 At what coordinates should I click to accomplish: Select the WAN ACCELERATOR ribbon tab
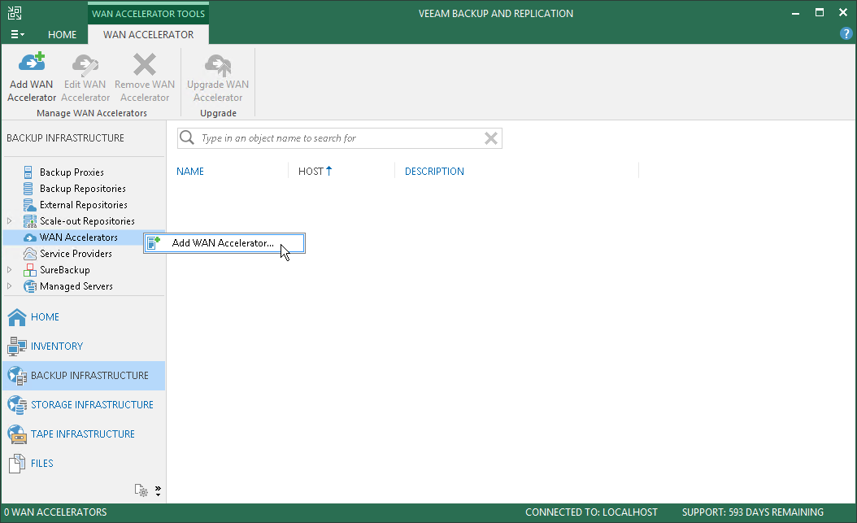pyautogui.click(x=148, y=34)
